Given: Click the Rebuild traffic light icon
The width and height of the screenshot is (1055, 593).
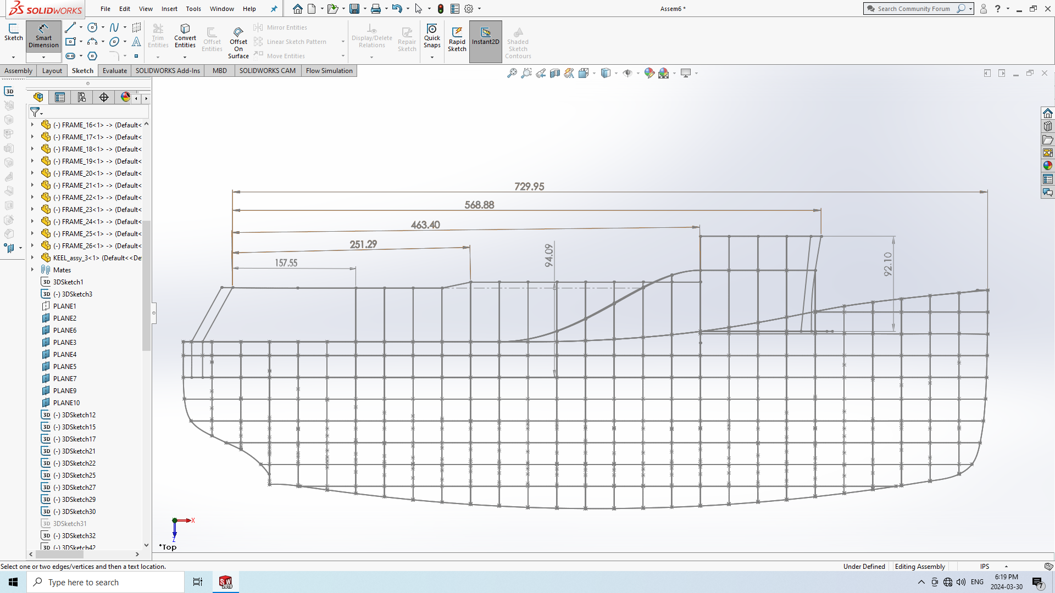Looking at the screenshot, I should 441,9.
